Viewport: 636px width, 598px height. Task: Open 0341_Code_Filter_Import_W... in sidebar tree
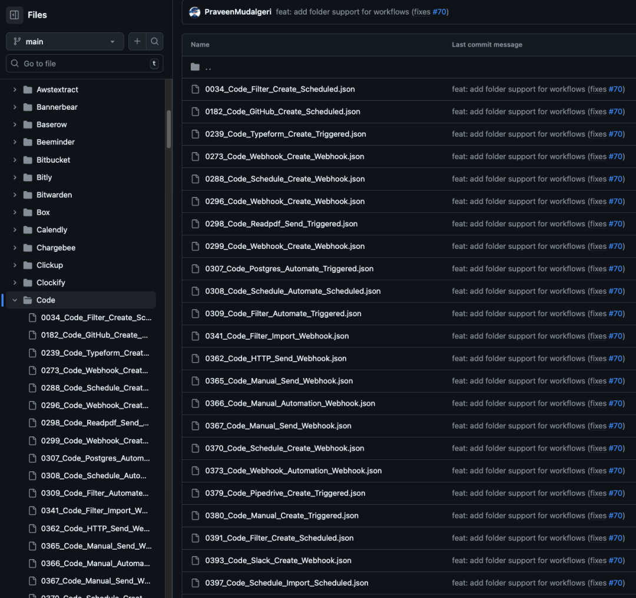[x=94, y=510]
